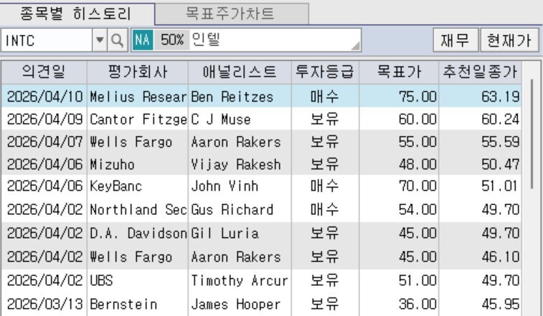Screen dimensions: 543x316
Task: Click target price 60.00
Action: click(417, 119)
